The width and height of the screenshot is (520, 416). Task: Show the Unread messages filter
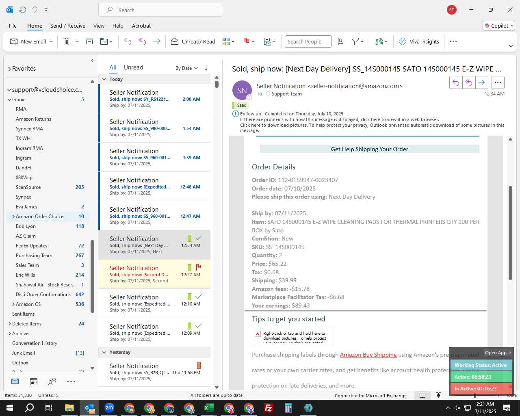pos(133,67)
